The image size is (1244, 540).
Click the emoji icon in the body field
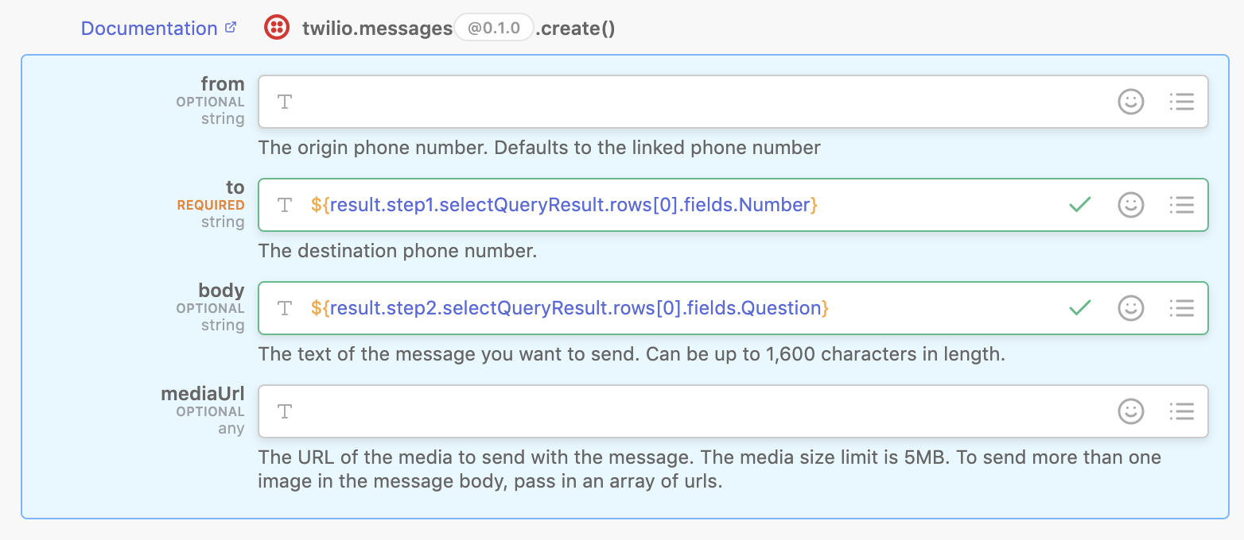1130,308
